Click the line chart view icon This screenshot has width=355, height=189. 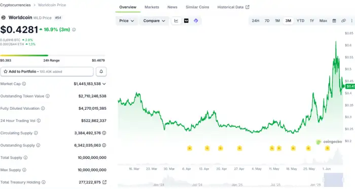176,21
